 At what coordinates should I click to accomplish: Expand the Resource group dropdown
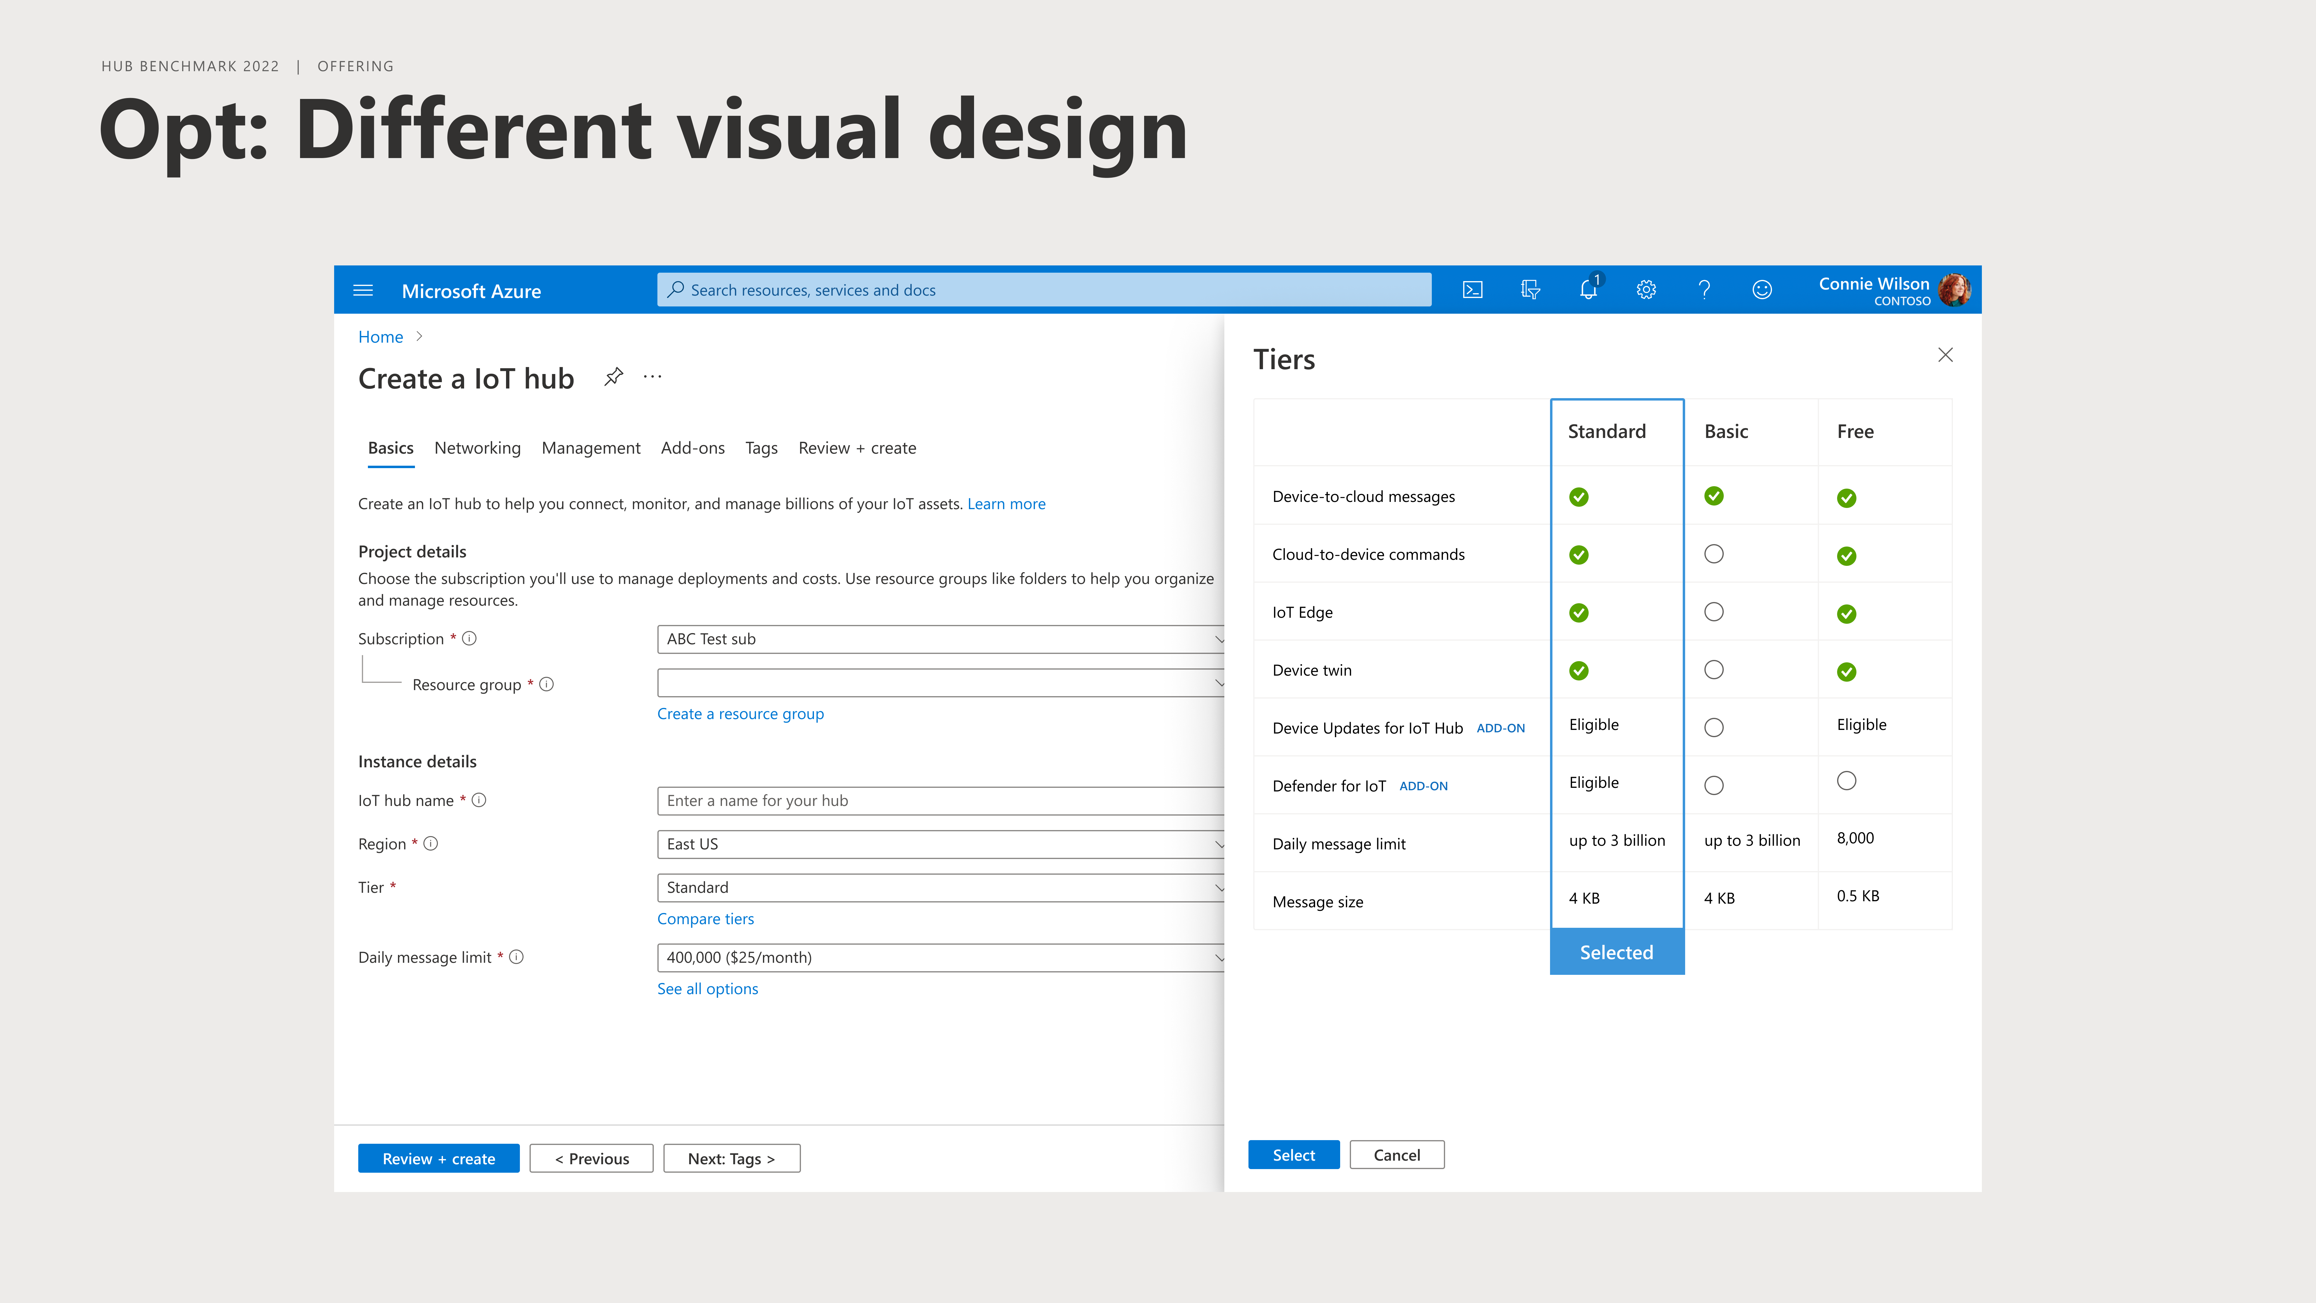[941, 683]
